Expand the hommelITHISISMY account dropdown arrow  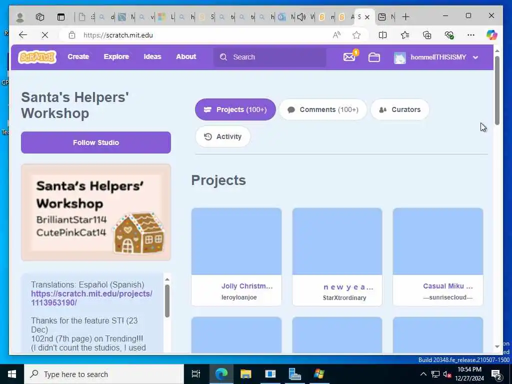(x=476, y=57)
